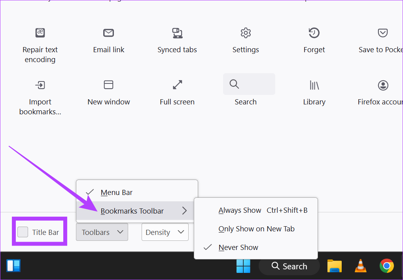Select the Library icon
Image resolution: width=403 pixels, height=280 pixels.
click(x=314, y=85)
